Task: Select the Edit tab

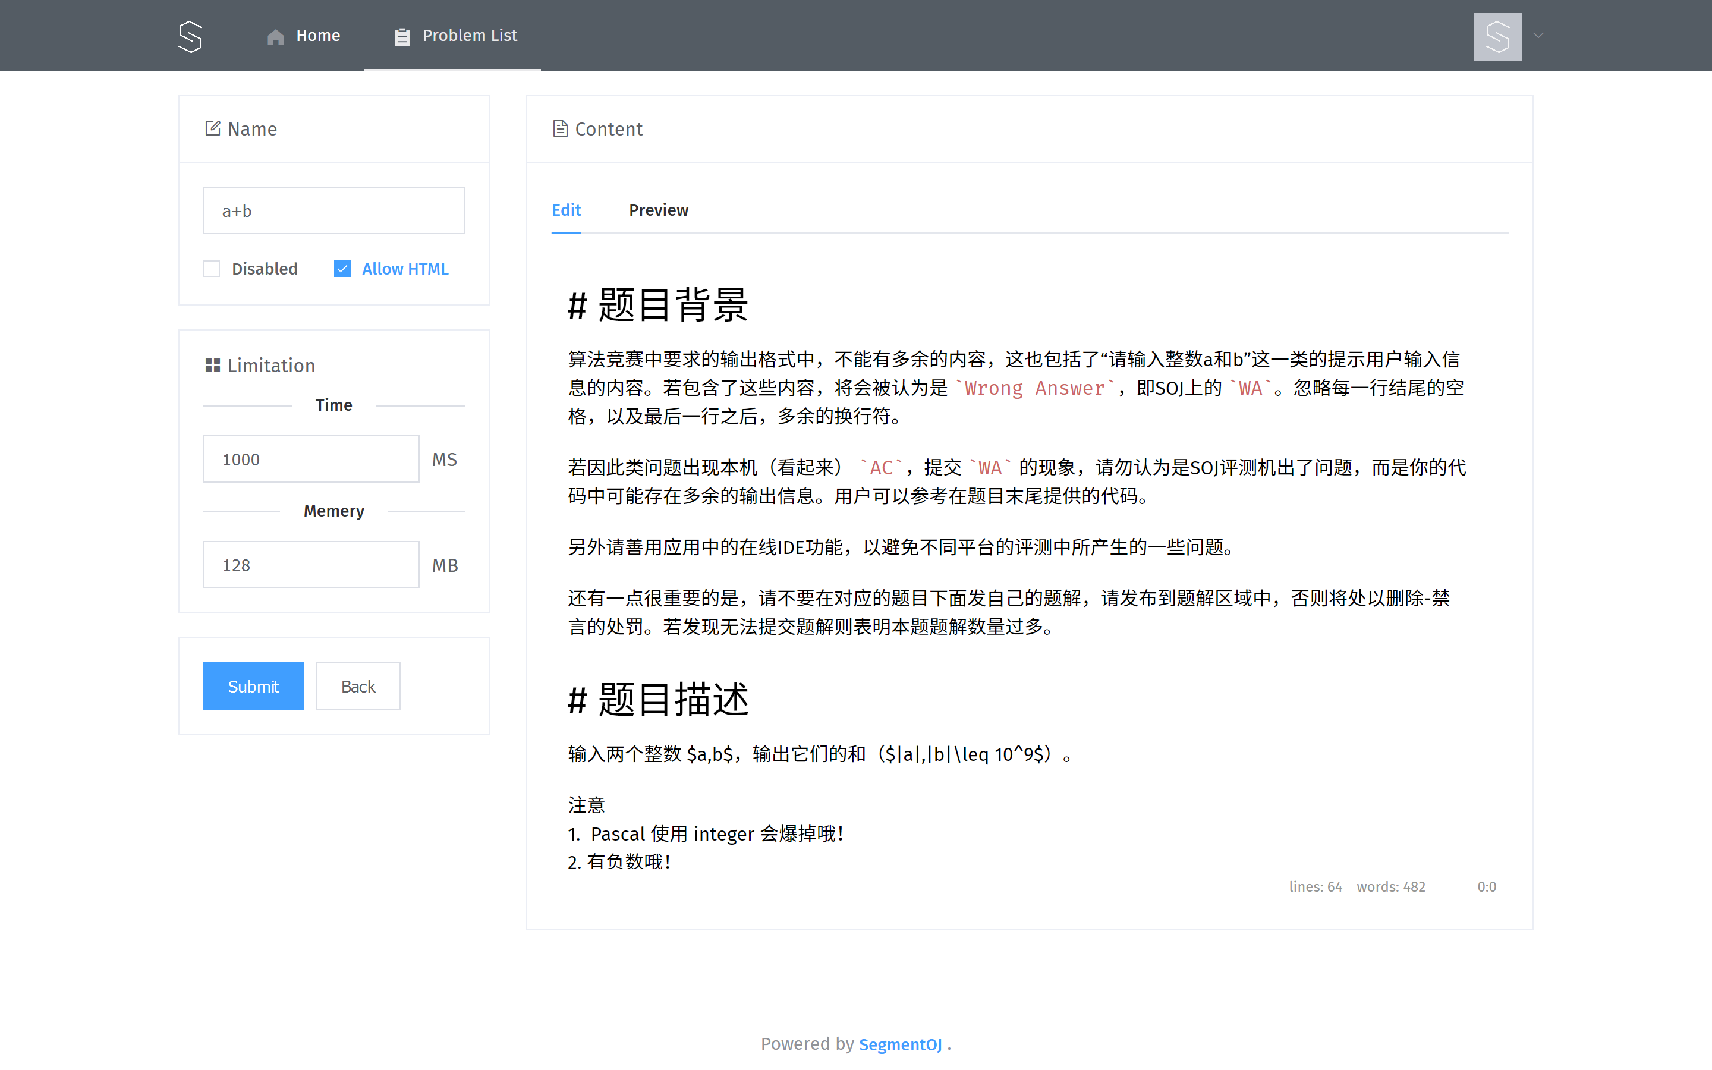Action: tap(566, 210)
